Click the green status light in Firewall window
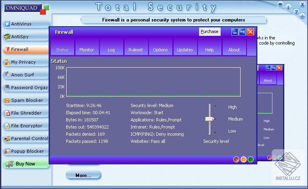Screen dimensions: 308x189 (x=251, y=160)
